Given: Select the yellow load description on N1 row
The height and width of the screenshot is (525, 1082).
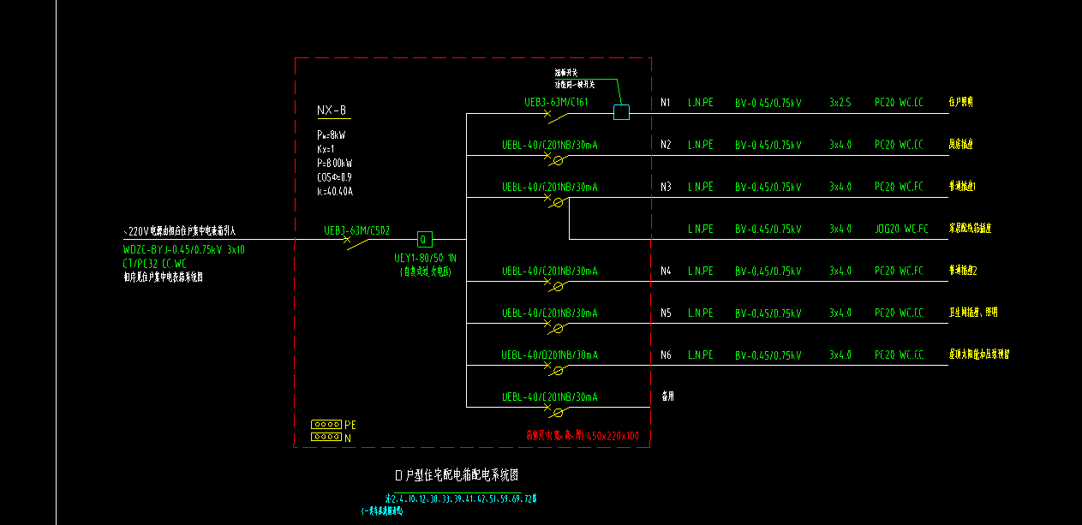Looking at the screenshot, I should [x=960, y=102].
